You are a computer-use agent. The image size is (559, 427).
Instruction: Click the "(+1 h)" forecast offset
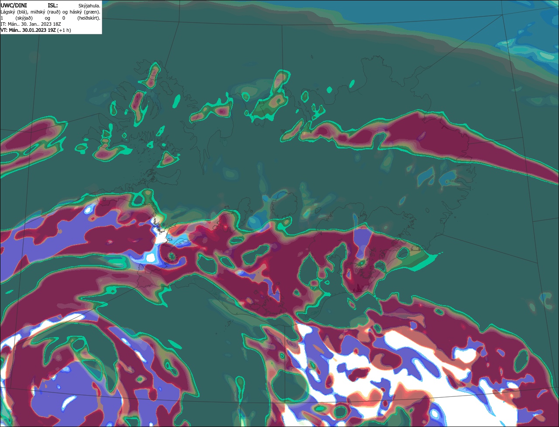[x=64, y=30]
